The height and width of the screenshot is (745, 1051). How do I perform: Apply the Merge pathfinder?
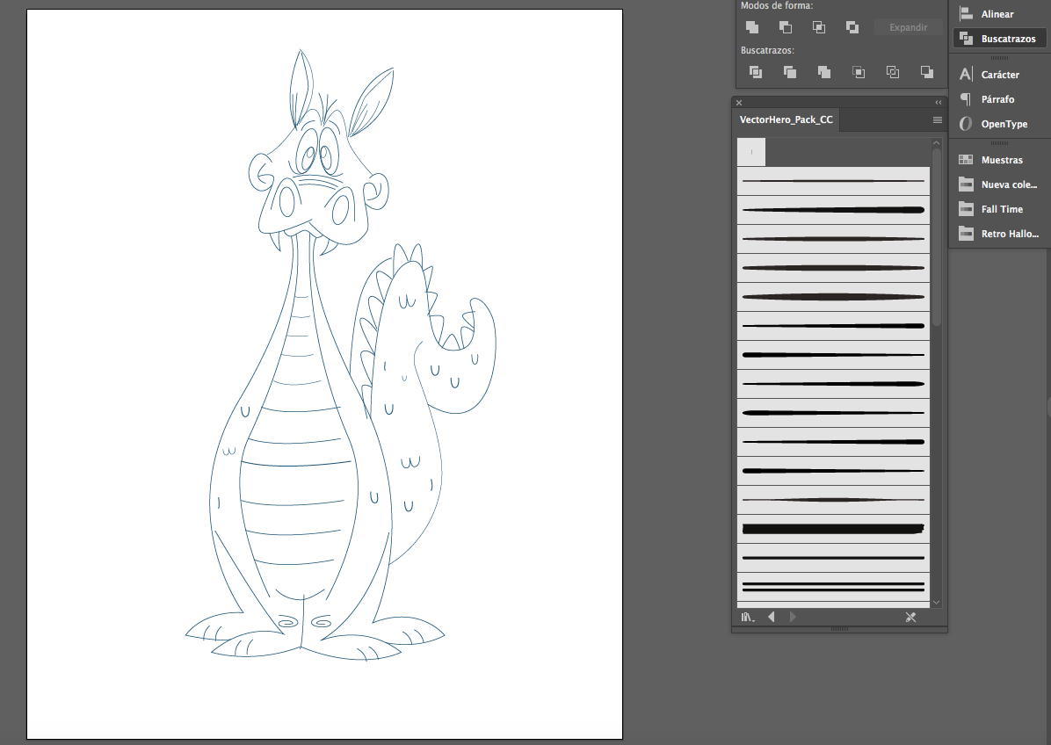click(x=823, y=72)
